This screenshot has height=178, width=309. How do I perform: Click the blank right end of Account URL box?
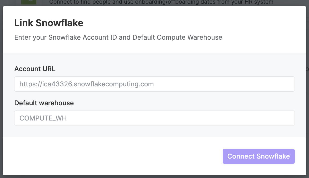coord(256,84)
